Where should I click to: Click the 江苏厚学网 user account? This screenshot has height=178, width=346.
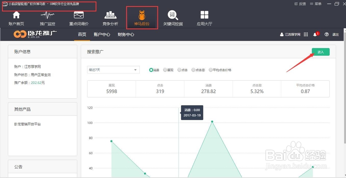coord(290,34)
